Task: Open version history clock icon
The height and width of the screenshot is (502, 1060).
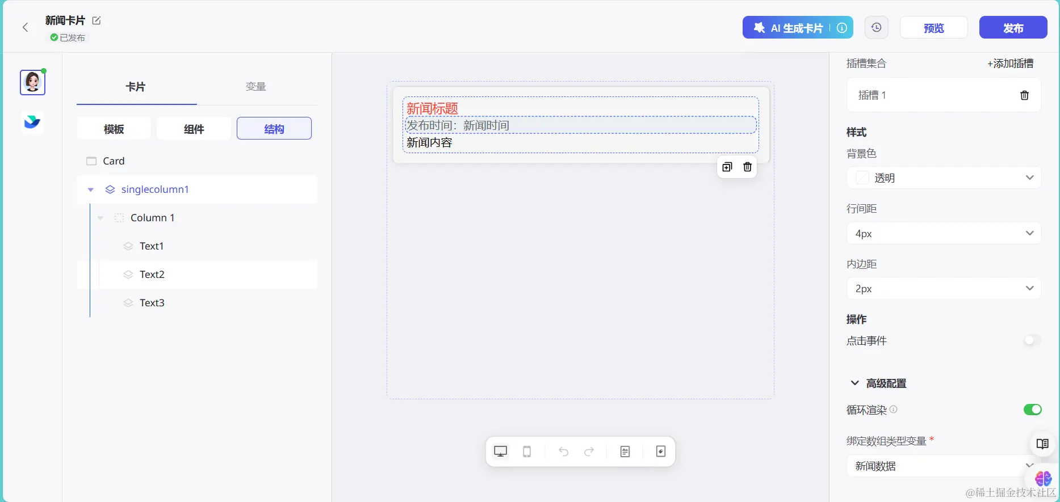Action: tap(877, 27)
